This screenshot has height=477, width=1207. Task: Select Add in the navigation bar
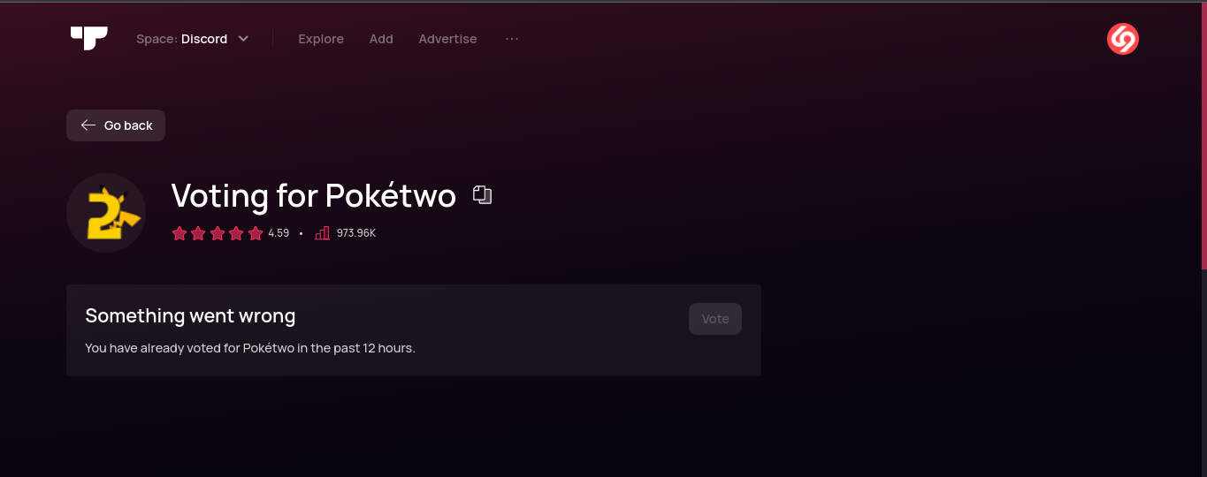point(381,39)
